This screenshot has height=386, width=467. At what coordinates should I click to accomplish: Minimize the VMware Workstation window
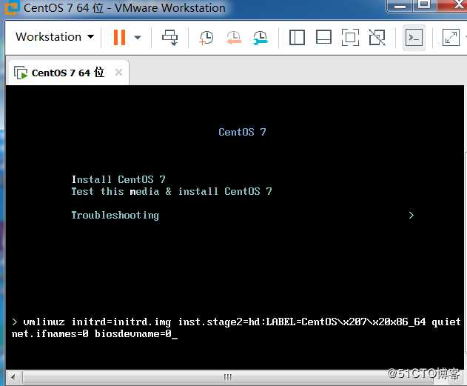coord(400,6)
